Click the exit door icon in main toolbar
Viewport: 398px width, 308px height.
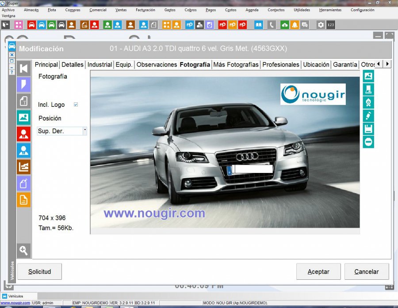[6, 25]
